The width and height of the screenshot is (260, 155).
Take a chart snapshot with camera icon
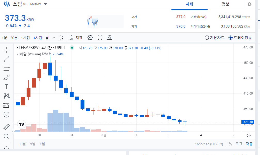point(109,38)
